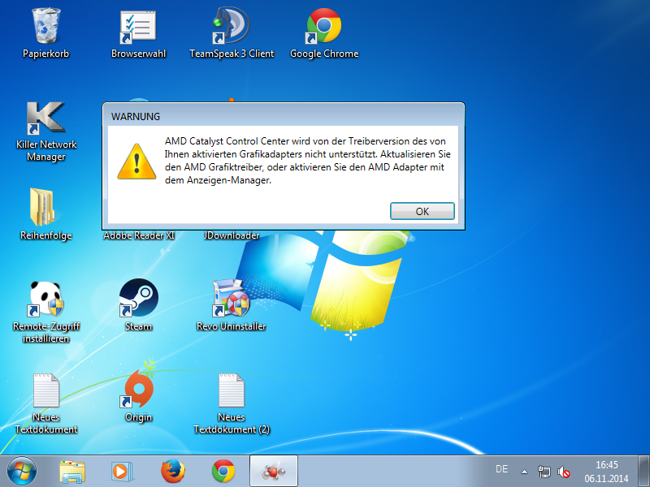Open the muted volume tray icon

563,472
